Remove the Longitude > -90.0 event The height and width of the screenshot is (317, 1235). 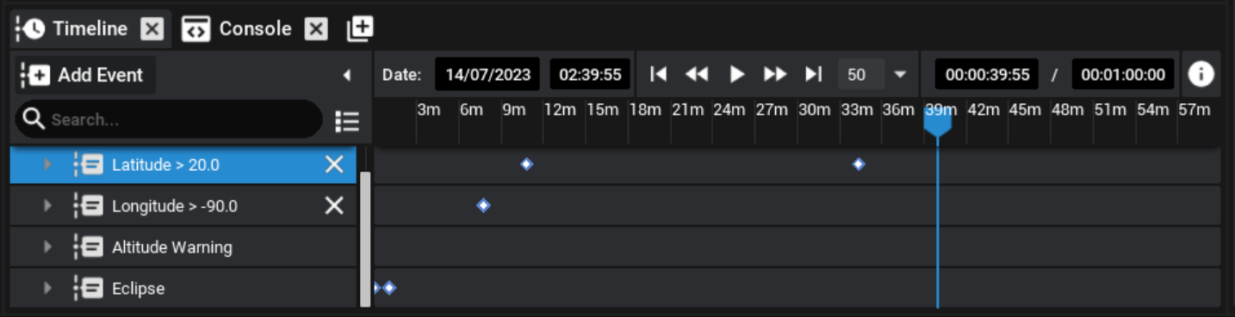pos(334,205)
